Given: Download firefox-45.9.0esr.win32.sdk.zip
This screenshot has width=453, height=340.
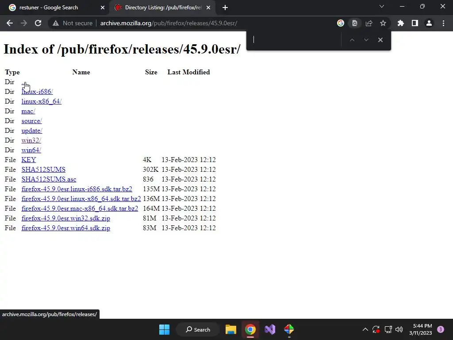Looking at the screenshot, I should (66, 218).
